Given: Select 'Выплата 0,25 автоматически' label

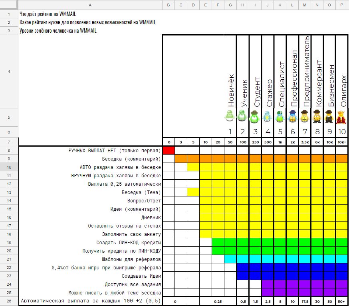Looking at the screenshot, I should click(125, 184).
